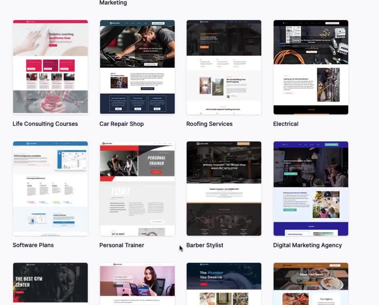Click the 'Marketing' label at the top
The width and height of the screenshot is (379, 305).
coord(113,3)
